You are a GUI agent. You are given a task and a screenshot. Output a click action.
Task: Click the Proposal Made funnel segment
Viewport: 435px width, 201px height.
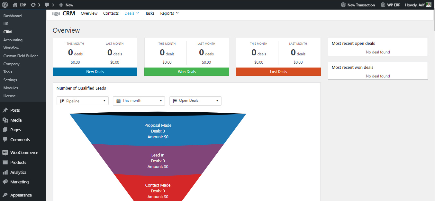(x=158, y=130)
